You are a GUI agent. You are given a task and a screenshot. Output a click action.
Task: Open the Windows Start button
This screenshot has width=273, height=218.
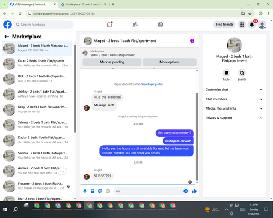[5, 209]
